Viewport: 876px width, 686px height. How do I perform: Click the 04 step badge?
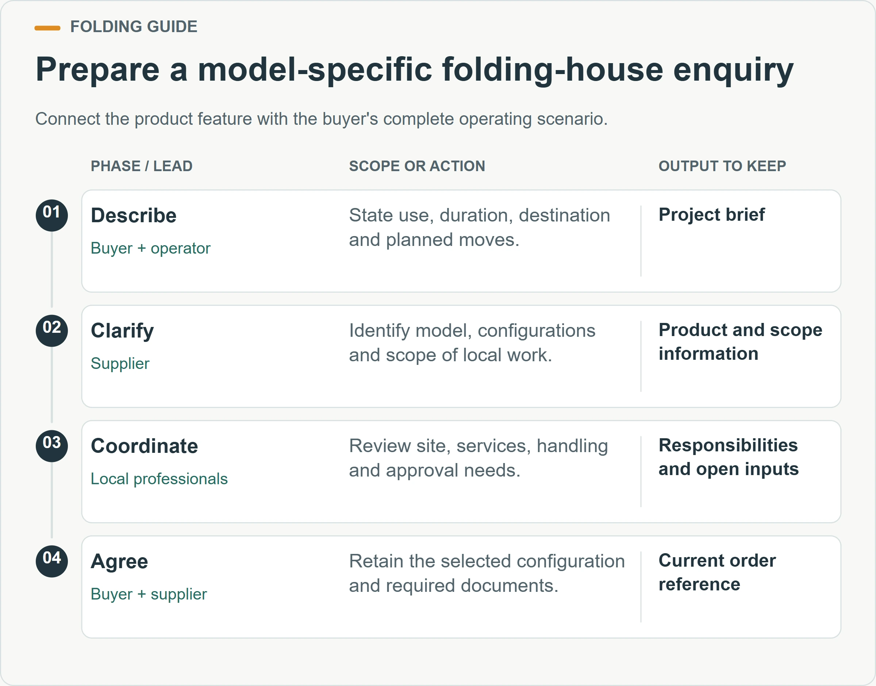pos(52,561)
